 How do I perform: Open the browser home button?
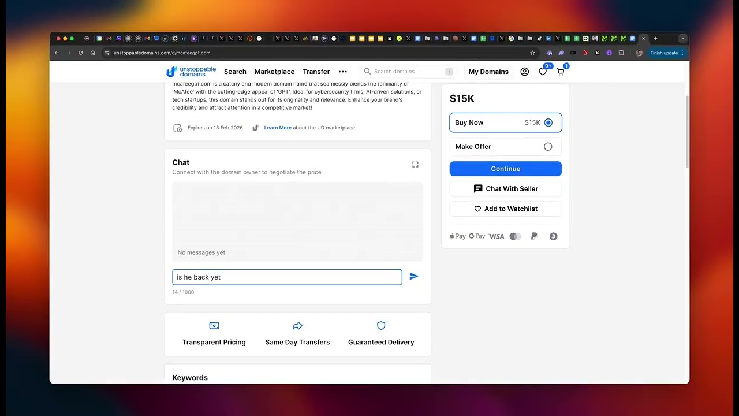pos(93,53)
